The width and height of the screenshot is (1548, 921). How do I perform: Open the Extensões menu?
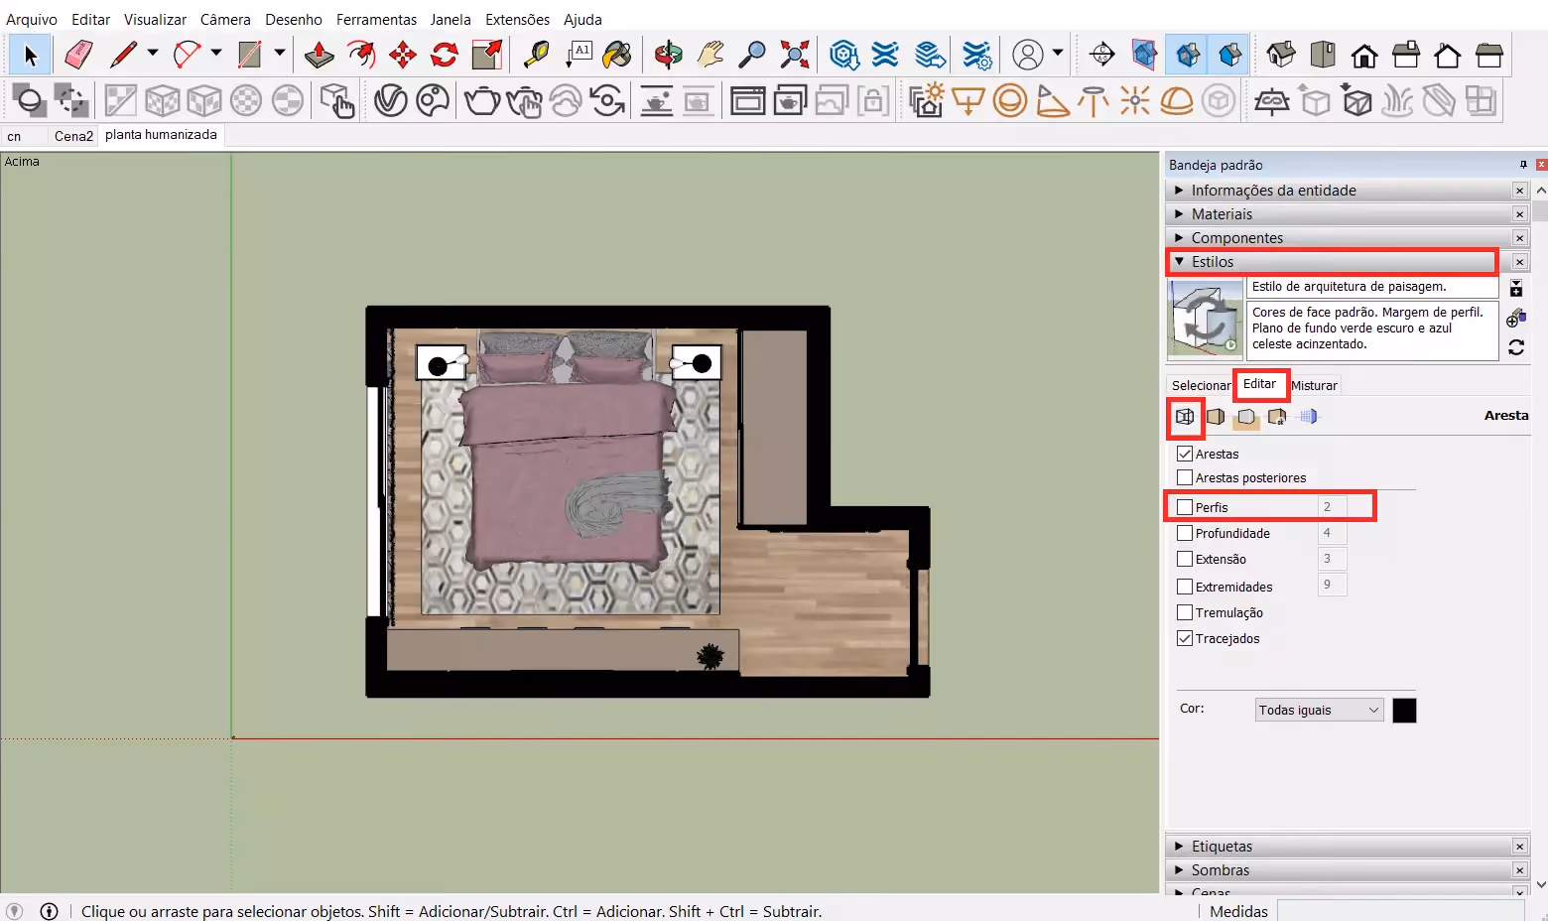pos(517,19)
